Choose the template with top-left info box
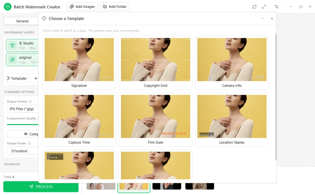 pyautogui.click(x=79, y=165)
